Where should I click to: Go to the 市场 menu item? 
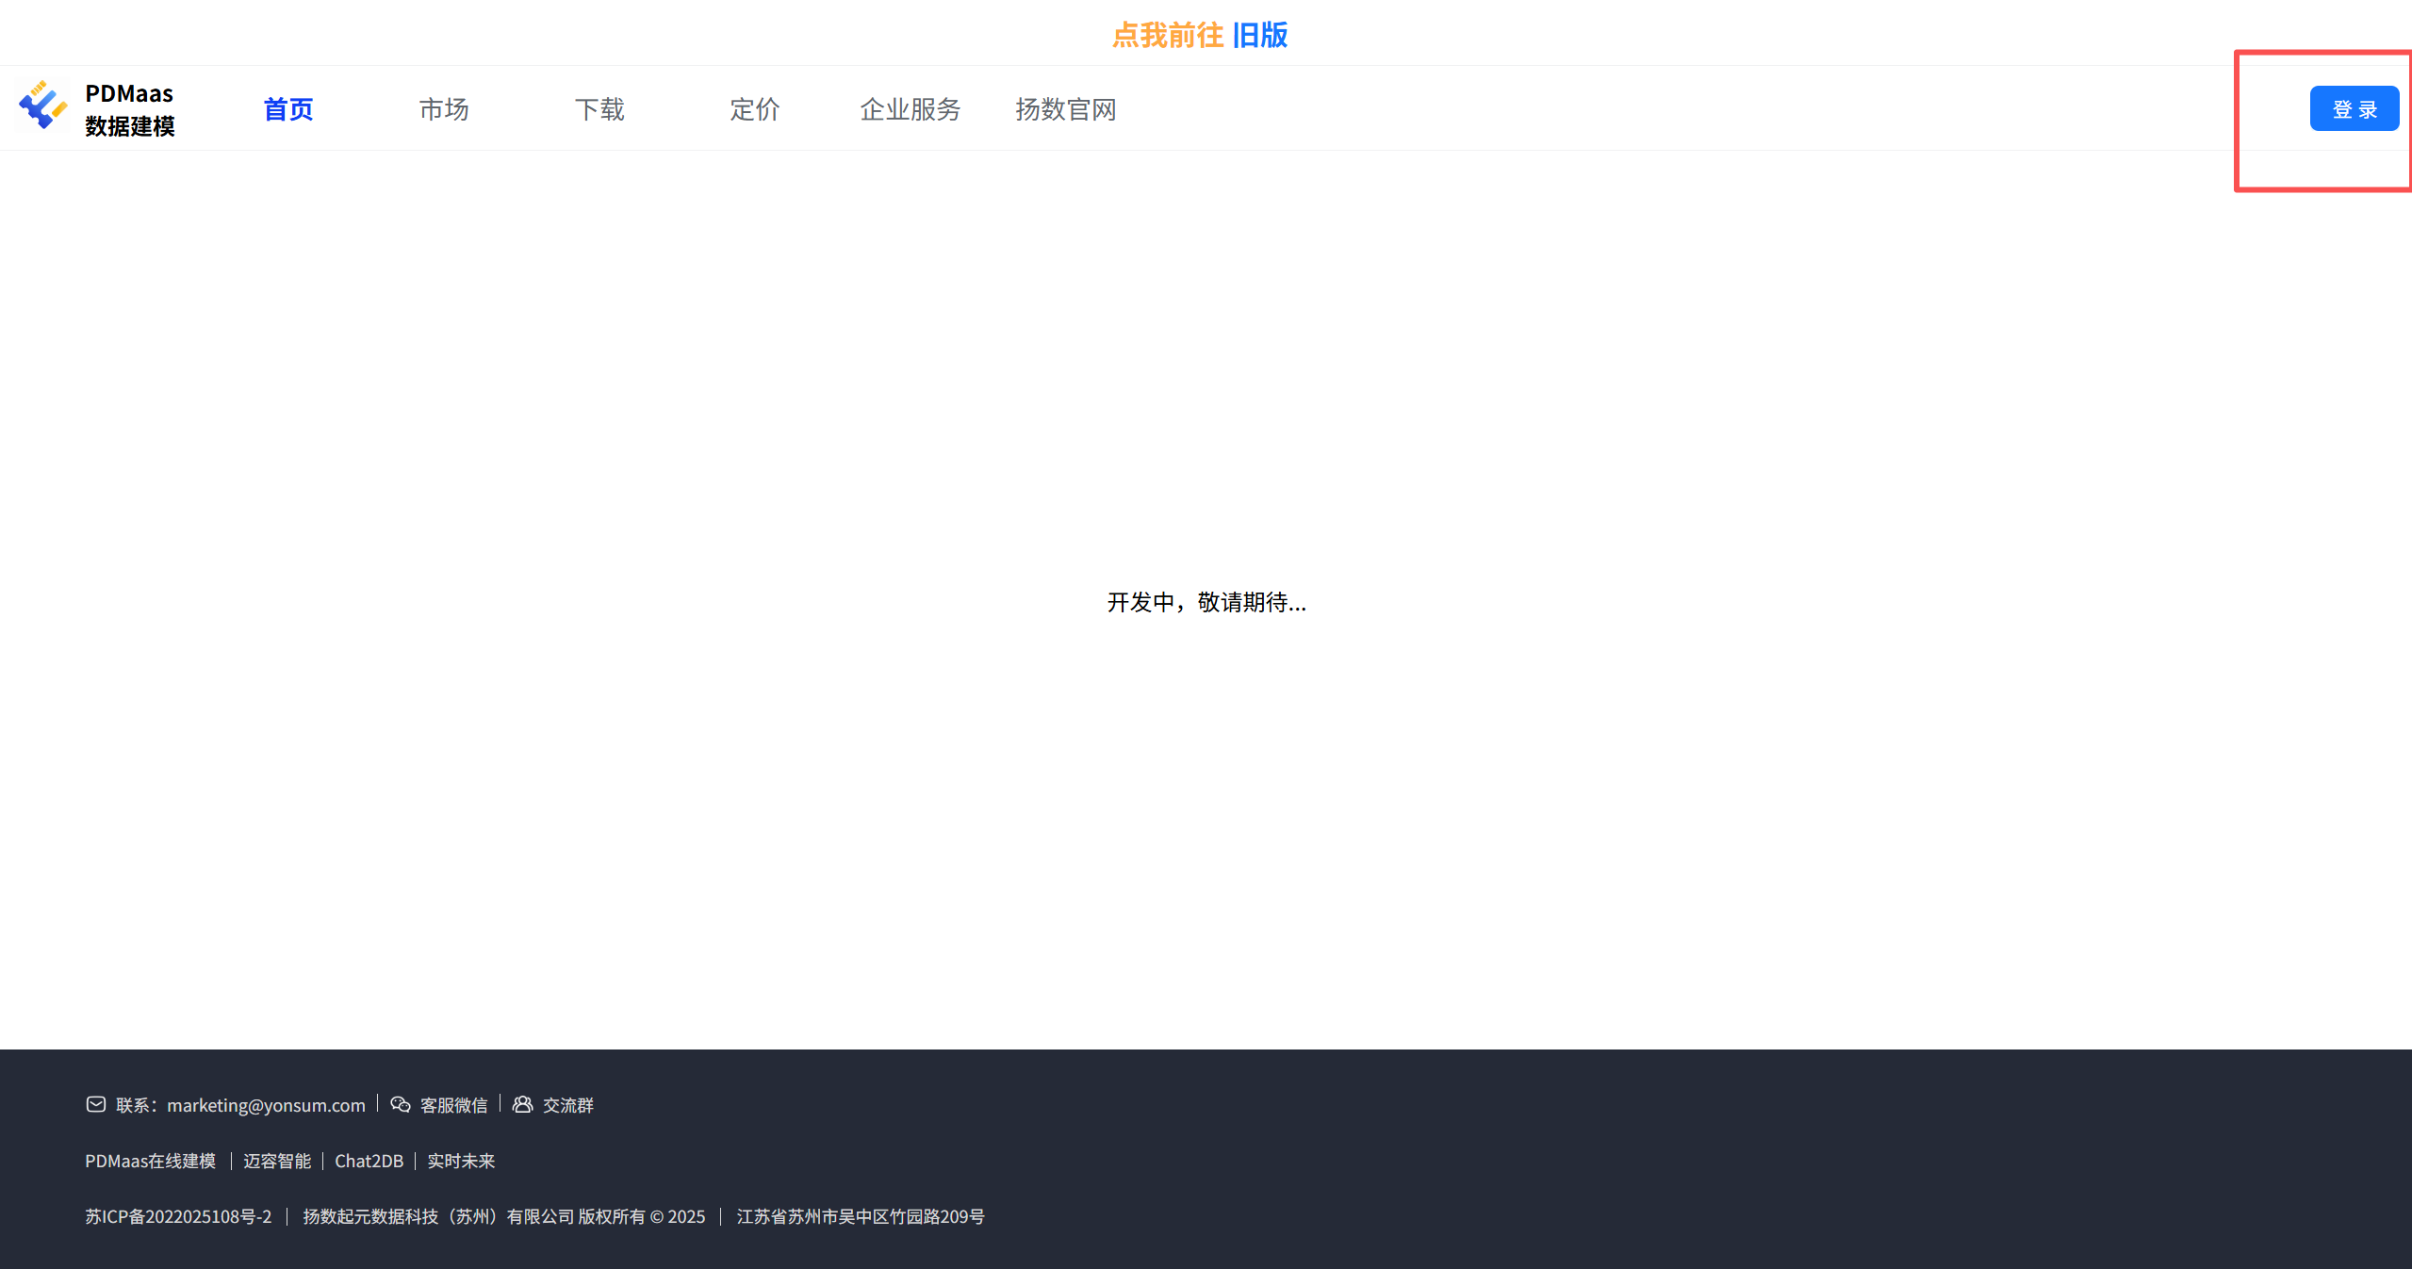tap(444, 109)
